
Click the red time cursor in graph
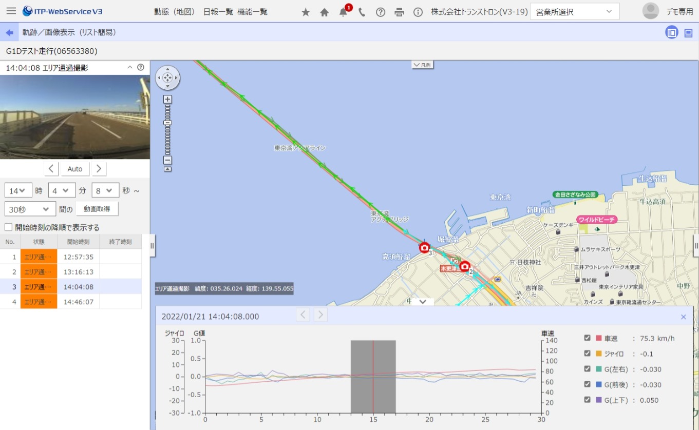click(373, 376)
